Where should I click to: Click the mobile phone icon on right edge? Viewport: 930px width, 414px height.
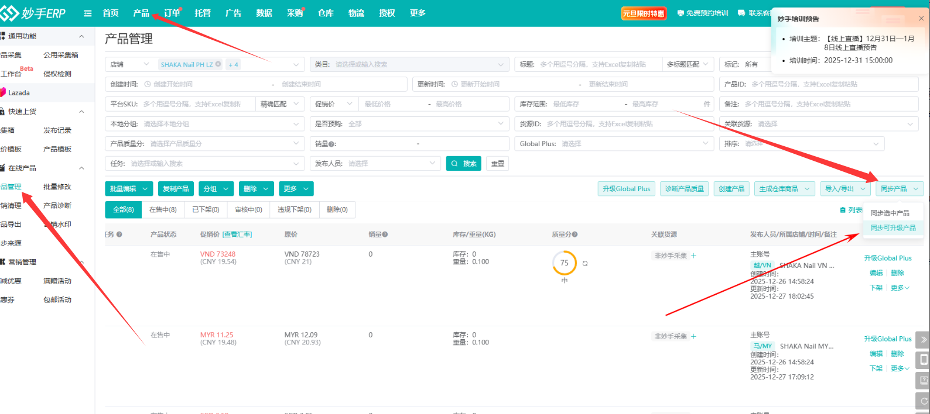[924, 360]
